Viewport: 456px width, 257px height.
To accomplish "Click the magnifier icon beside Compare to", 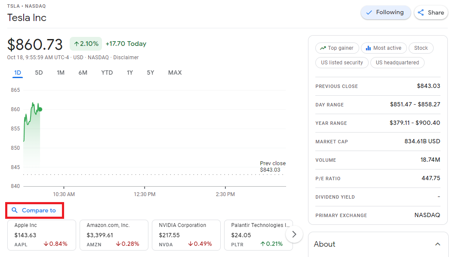I will click(15, 210).
